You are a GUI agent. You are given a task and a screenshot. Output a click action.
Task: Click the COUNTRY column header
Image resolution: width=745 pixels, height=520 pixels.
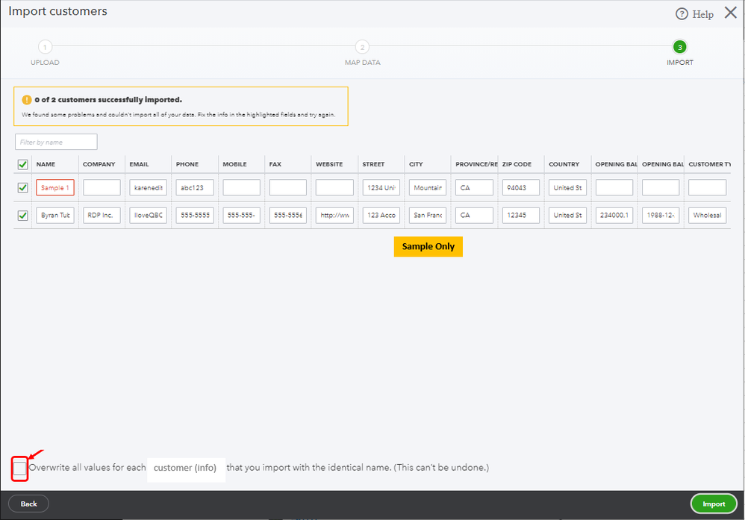coord(564,164)
